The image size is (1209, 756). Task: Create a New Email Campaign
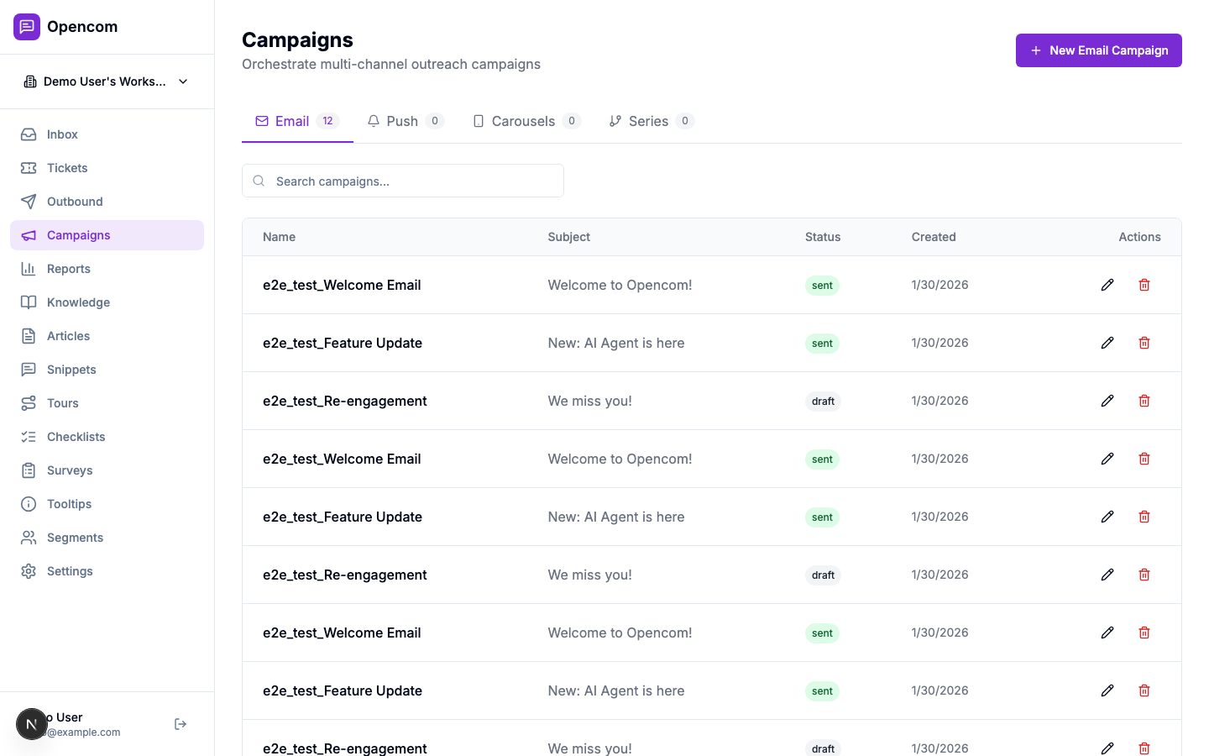click(x=1098, y=50)
